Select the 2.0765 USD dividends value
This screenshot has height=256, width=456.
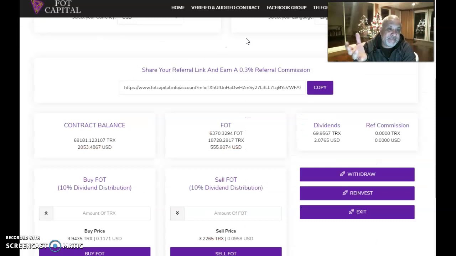[x=327, y=140]
